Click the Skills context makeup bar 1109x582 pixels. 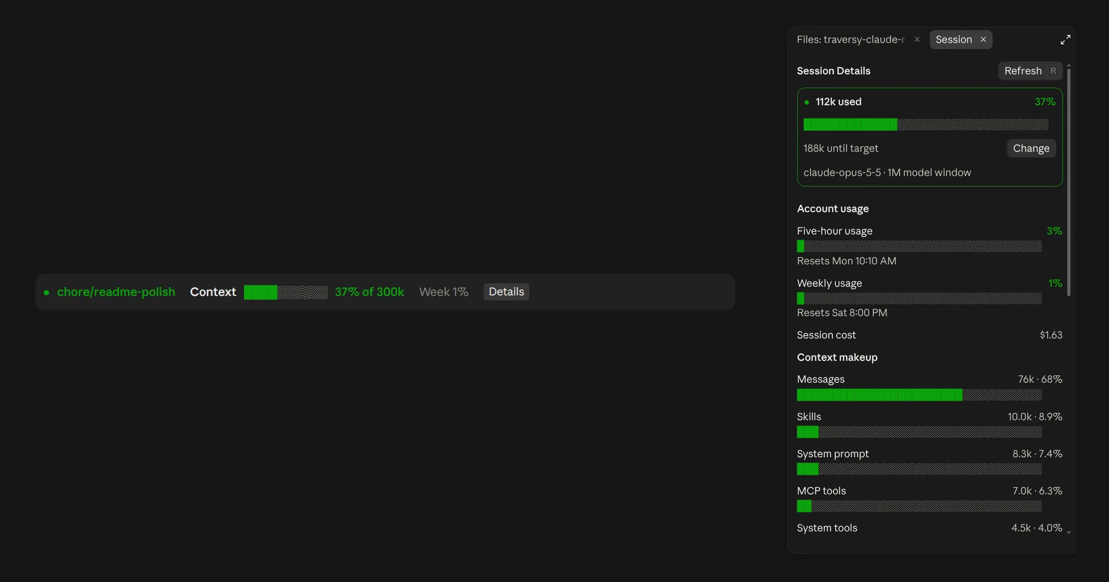919,432
